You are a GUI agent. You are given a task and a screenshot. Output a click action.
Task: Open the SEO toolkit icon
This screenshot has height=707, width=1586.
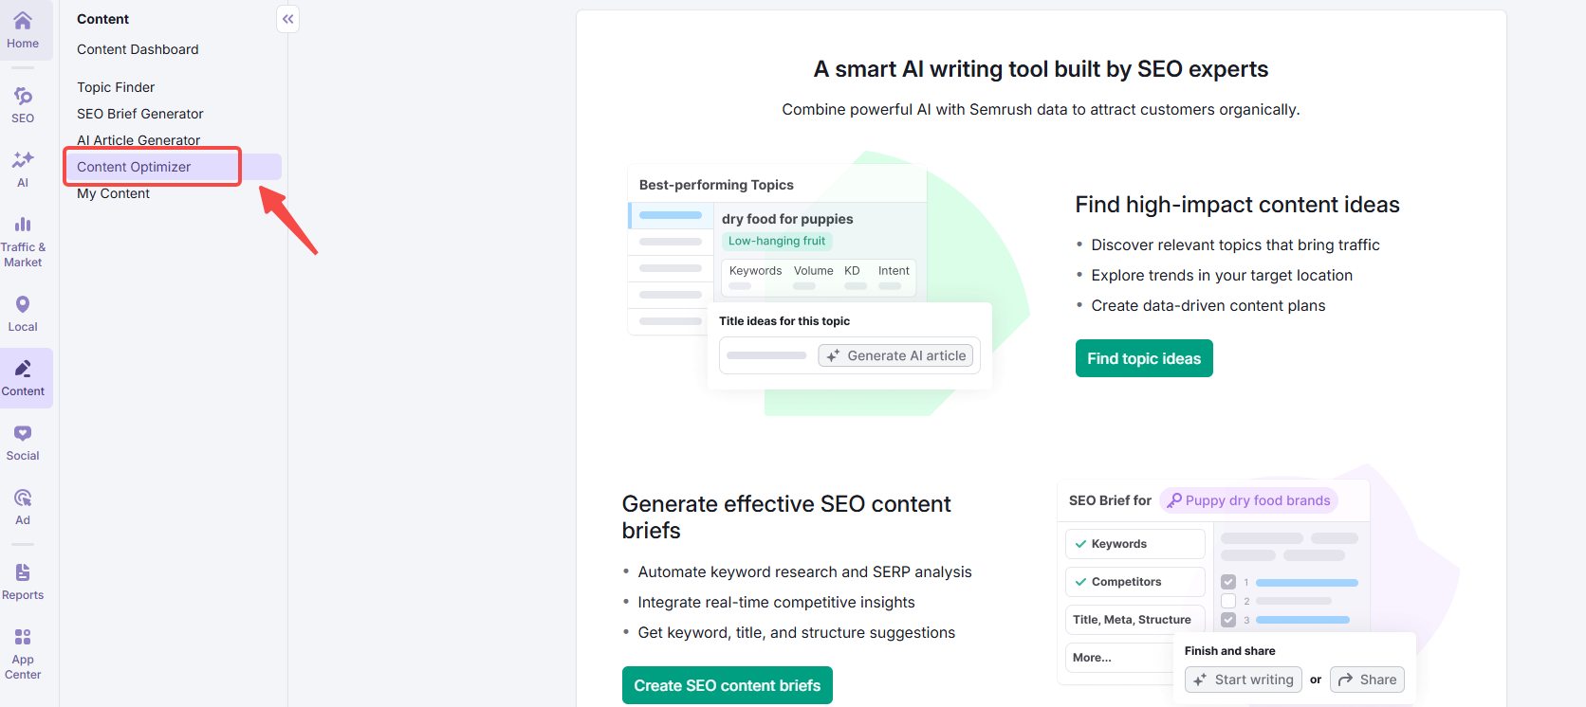click(23, 104)
